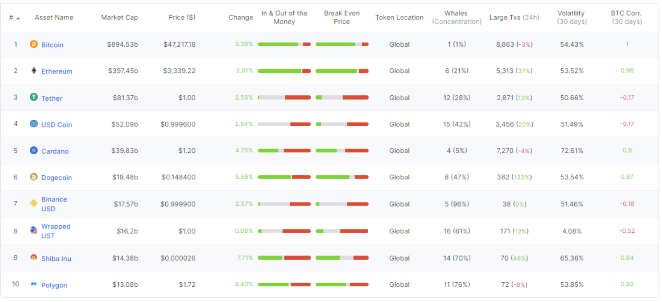The height and width of the screenshot is (302, 662).
Task: Open the Wrapped UST asset link
Action: click(x=56, y=231)
